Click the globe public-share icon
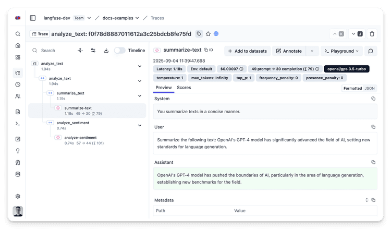The width and height of the screenshot is (391, 229). 216,34
